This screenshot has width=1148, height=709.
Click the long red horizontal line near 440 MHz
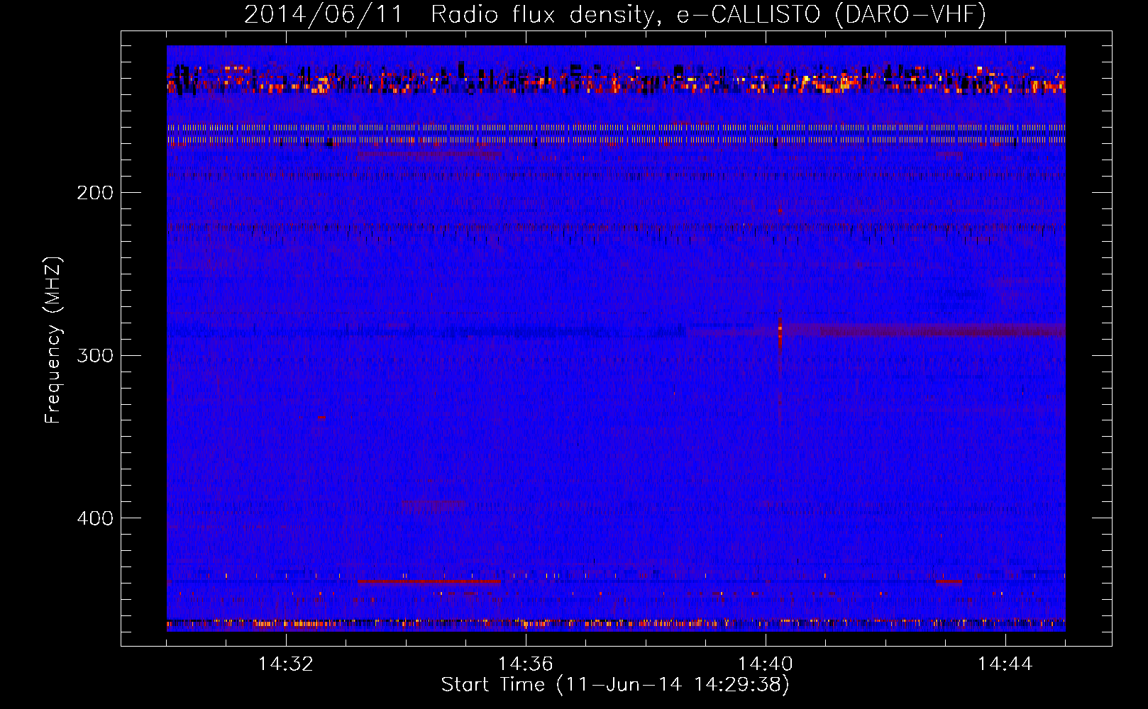[429, 581]
